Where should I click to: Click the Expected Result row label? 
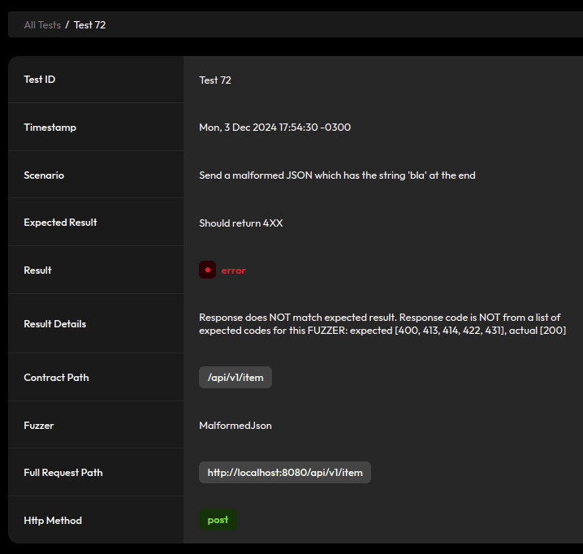(61, 223)
